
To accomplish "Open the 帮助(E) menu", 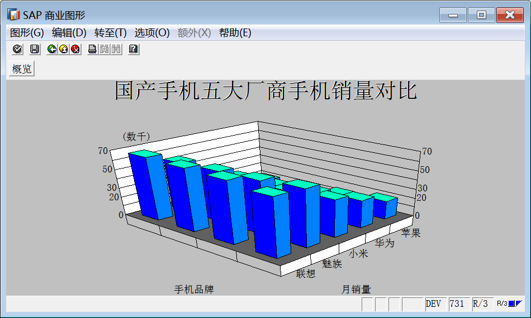I will pos(235,33).
